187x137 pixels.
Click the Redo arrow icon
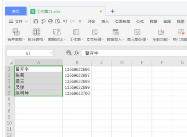pyautogui.click(x=72, y=22)
